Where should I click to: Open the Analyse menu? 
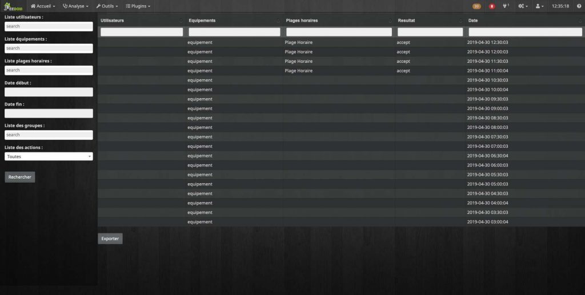click(75, 6)
